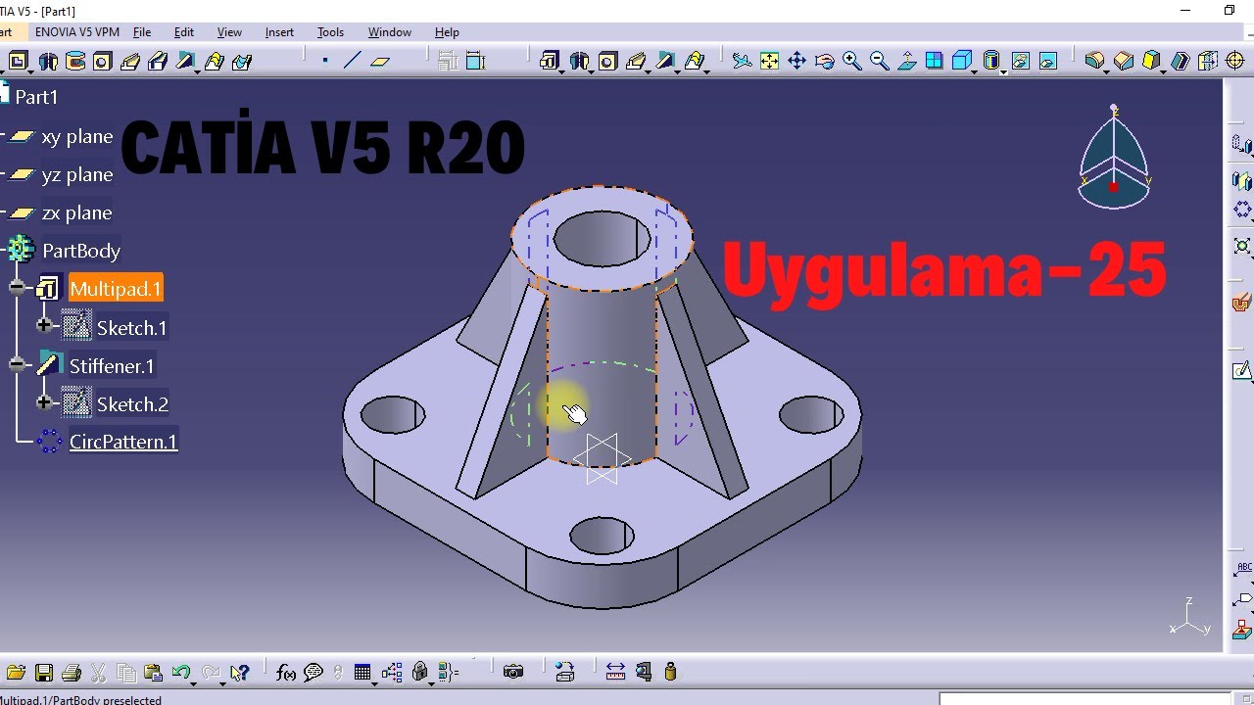The height and width of the screenshot is (705, 1254).
Task: Open the File menu
Action: point(142,32)
